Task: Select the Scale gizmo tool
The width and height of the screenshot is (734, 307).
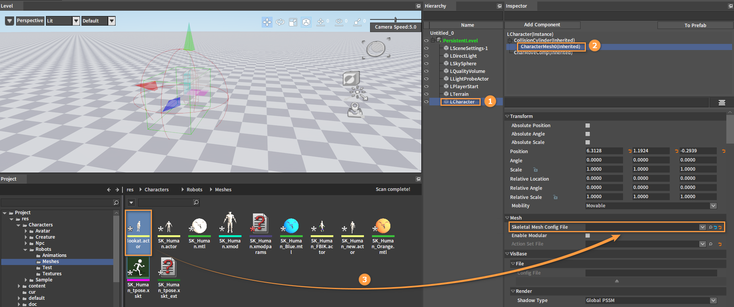Action: [x=293, y=22]
